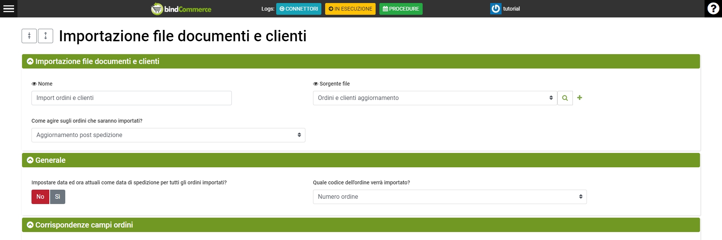722x240 pixels.
Task: Open the help question mark icon
Action: [x=713, y=9]
